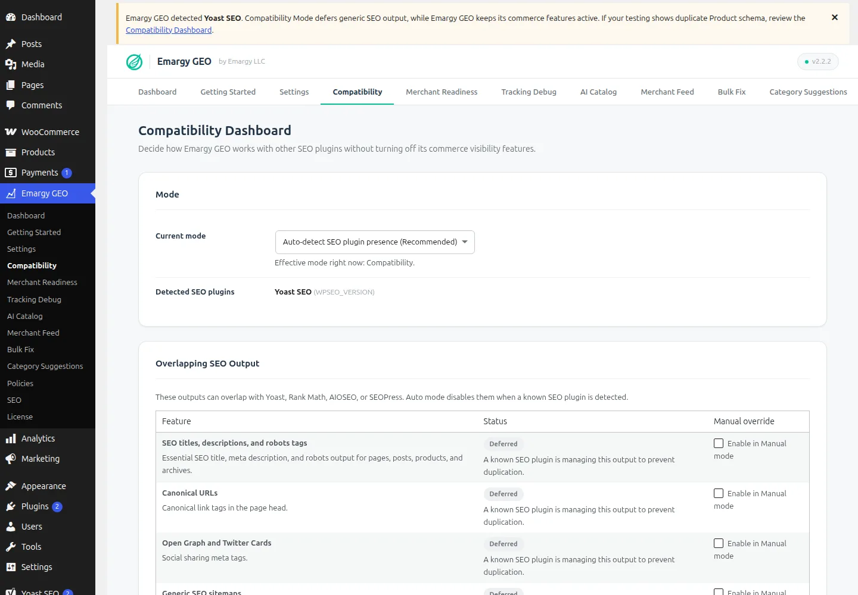
Task: Click the Payments dollar icon
Action: [11, 173]
